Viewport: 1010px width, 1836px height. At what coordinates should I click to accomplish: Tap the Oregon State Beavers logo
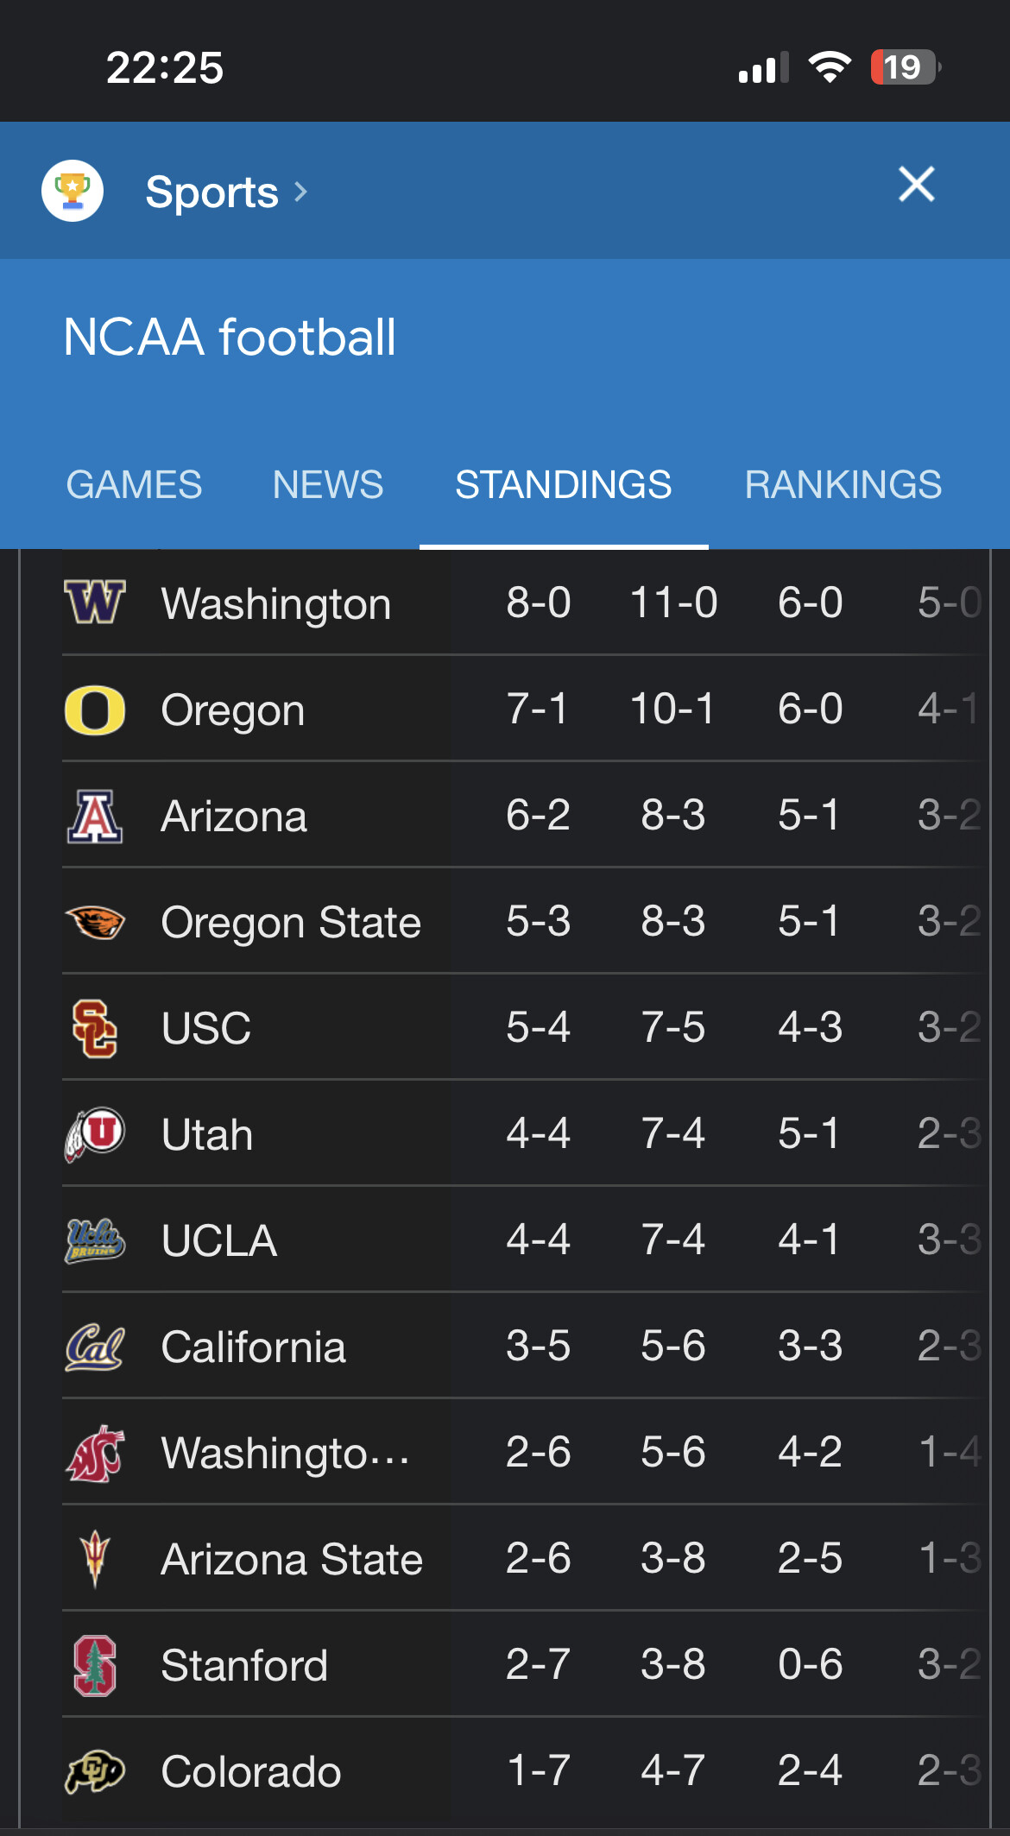pos(95,922)
